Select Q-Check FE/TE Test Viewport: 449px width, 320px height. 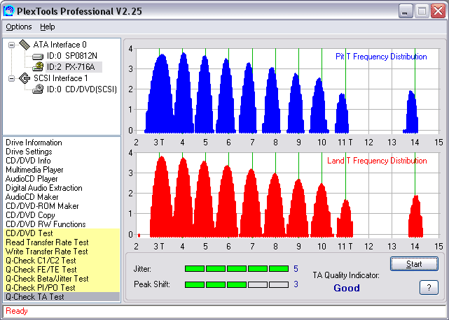coord(62,270)
